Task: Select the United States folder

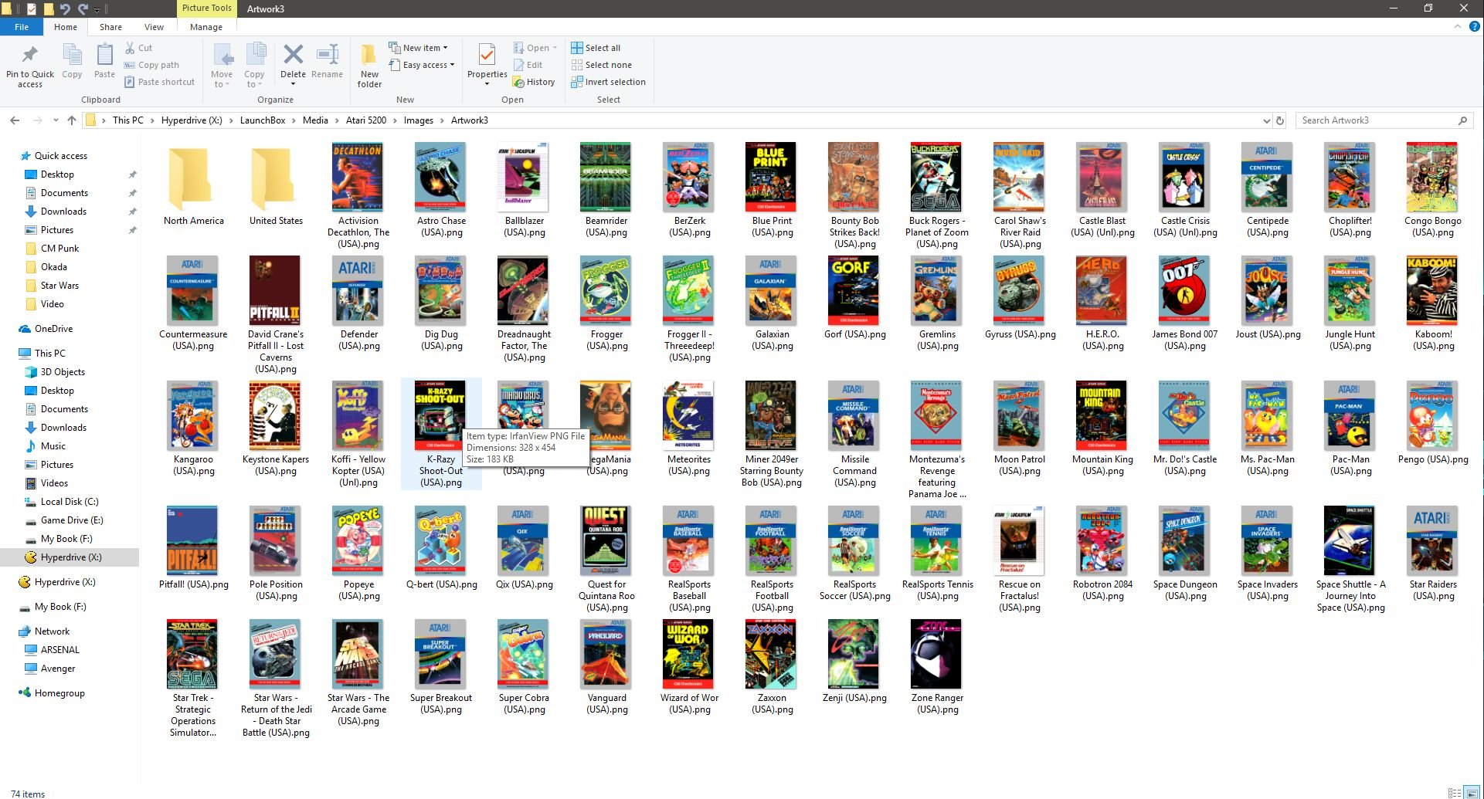Action: (x=276, y=185)
